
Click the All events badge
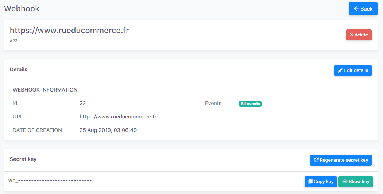250,104
